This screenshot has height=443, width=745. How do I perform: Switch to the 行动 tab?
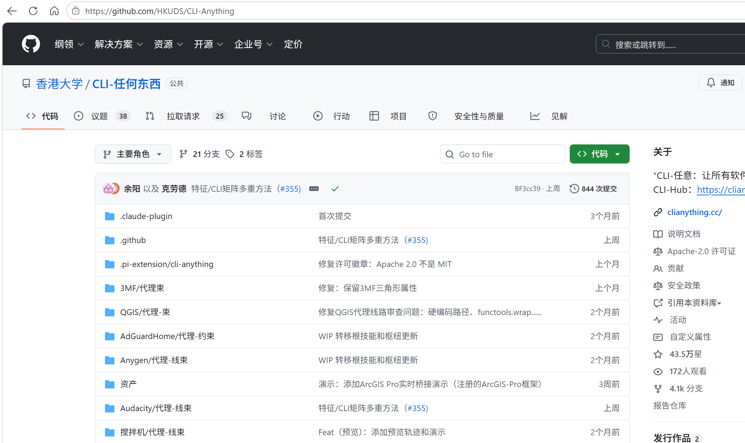[x=331, y=116]
